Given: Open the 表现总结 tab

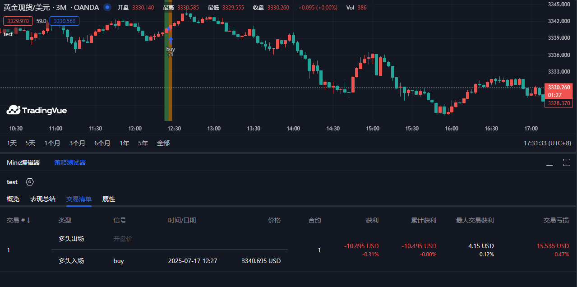Looking at the screenshot, I should tap(43, 199).
